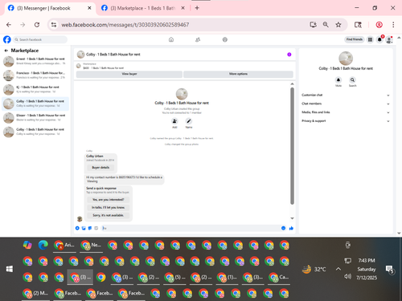Image resolution: width=402 pixels, height=301 pixels.
Task: Click the Find friends button
Action: pyautogui.click(x=355, y=39)
